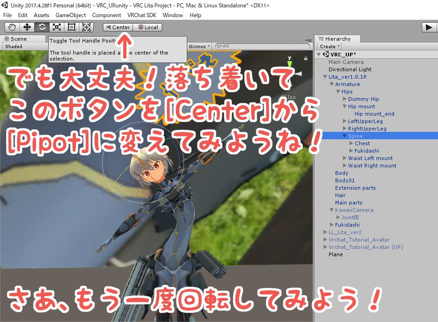
Task: Select the Body mesh object
Action: (342, 173)
